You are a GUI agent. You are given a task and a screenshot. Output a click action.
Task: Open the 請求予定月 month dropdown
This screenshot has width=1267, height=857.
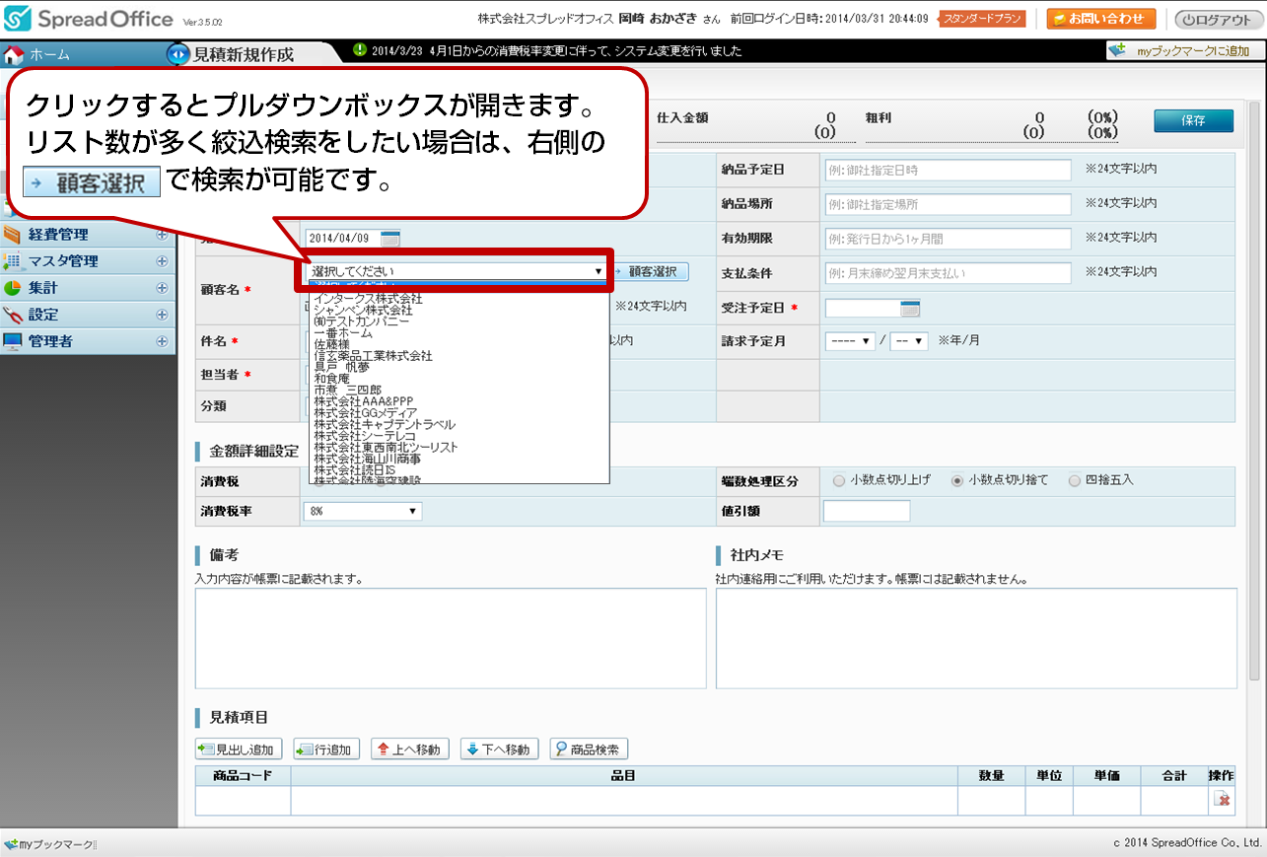click(908, 341)
